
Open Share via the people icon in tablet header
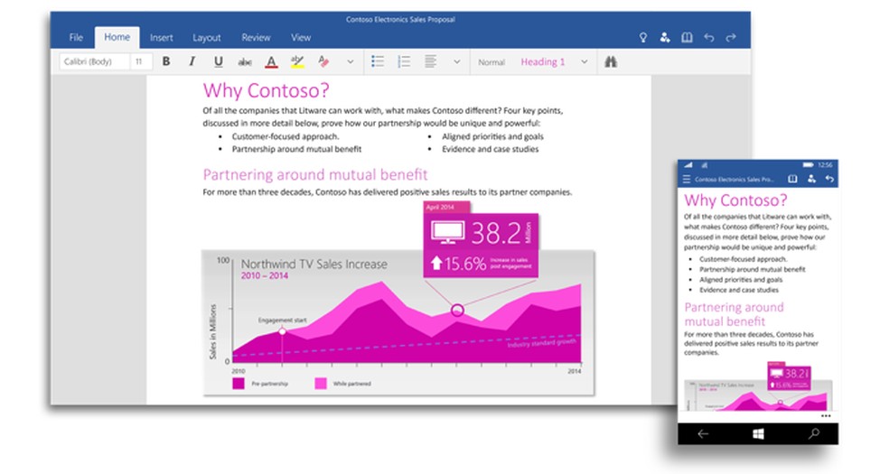point(665,37)
